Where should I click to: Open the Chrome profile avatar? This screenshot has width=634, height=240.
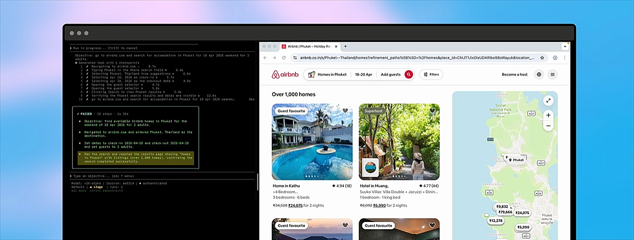coord(555,58)
